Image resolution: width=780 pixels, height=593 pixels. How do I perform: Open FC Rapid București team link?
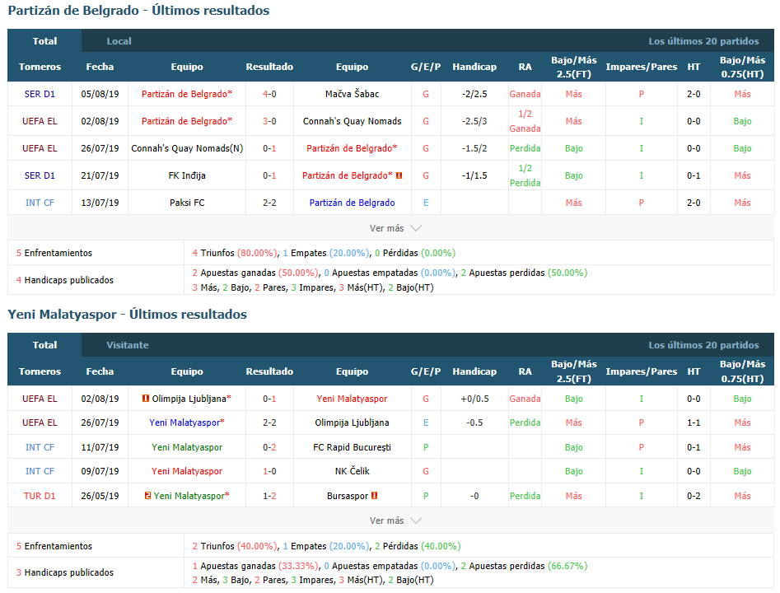(x=353, y=447)
